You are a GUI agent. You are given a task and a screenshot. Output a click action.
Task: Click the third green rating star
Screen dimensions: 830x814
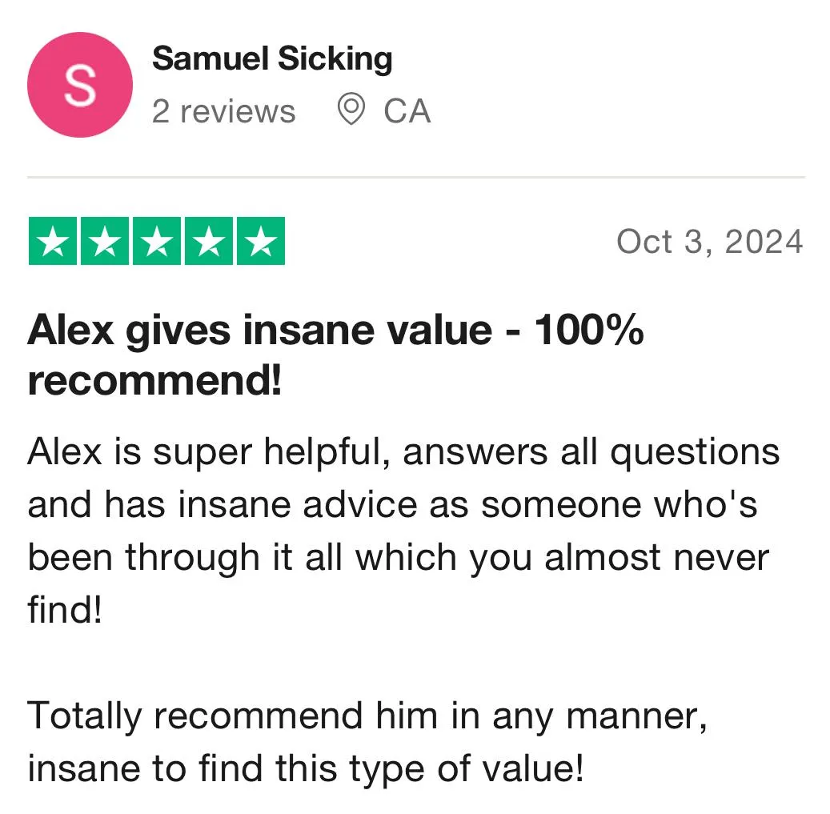pyautogui.click(x=157, y=241)
